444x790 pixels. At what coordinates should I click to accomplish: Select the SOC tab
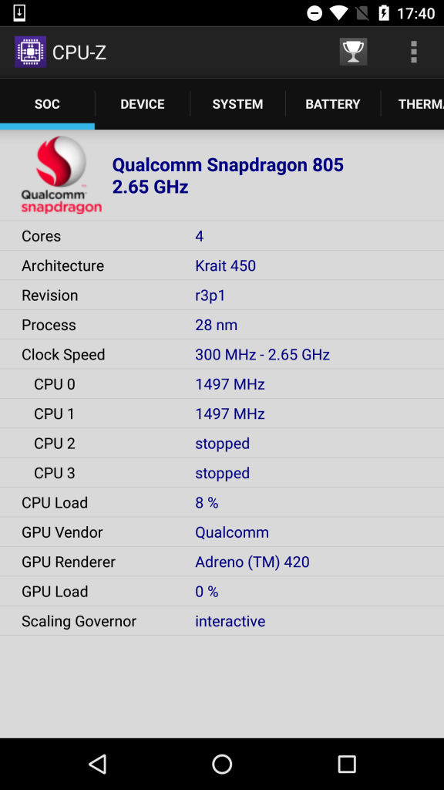(47, 104)
